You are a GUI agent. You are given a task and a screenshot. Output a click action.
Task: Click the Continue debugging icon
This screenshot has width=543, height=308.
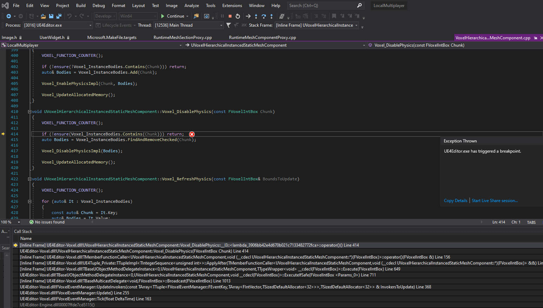point(162,16)
